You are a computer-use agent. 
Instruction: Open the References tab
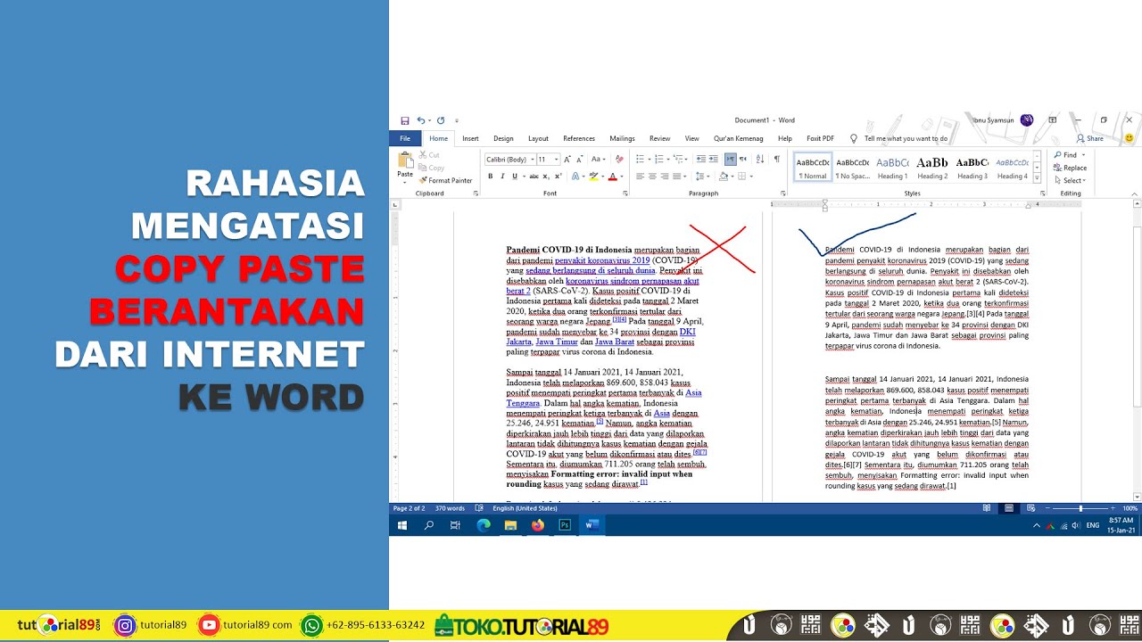tap(579, 138)
